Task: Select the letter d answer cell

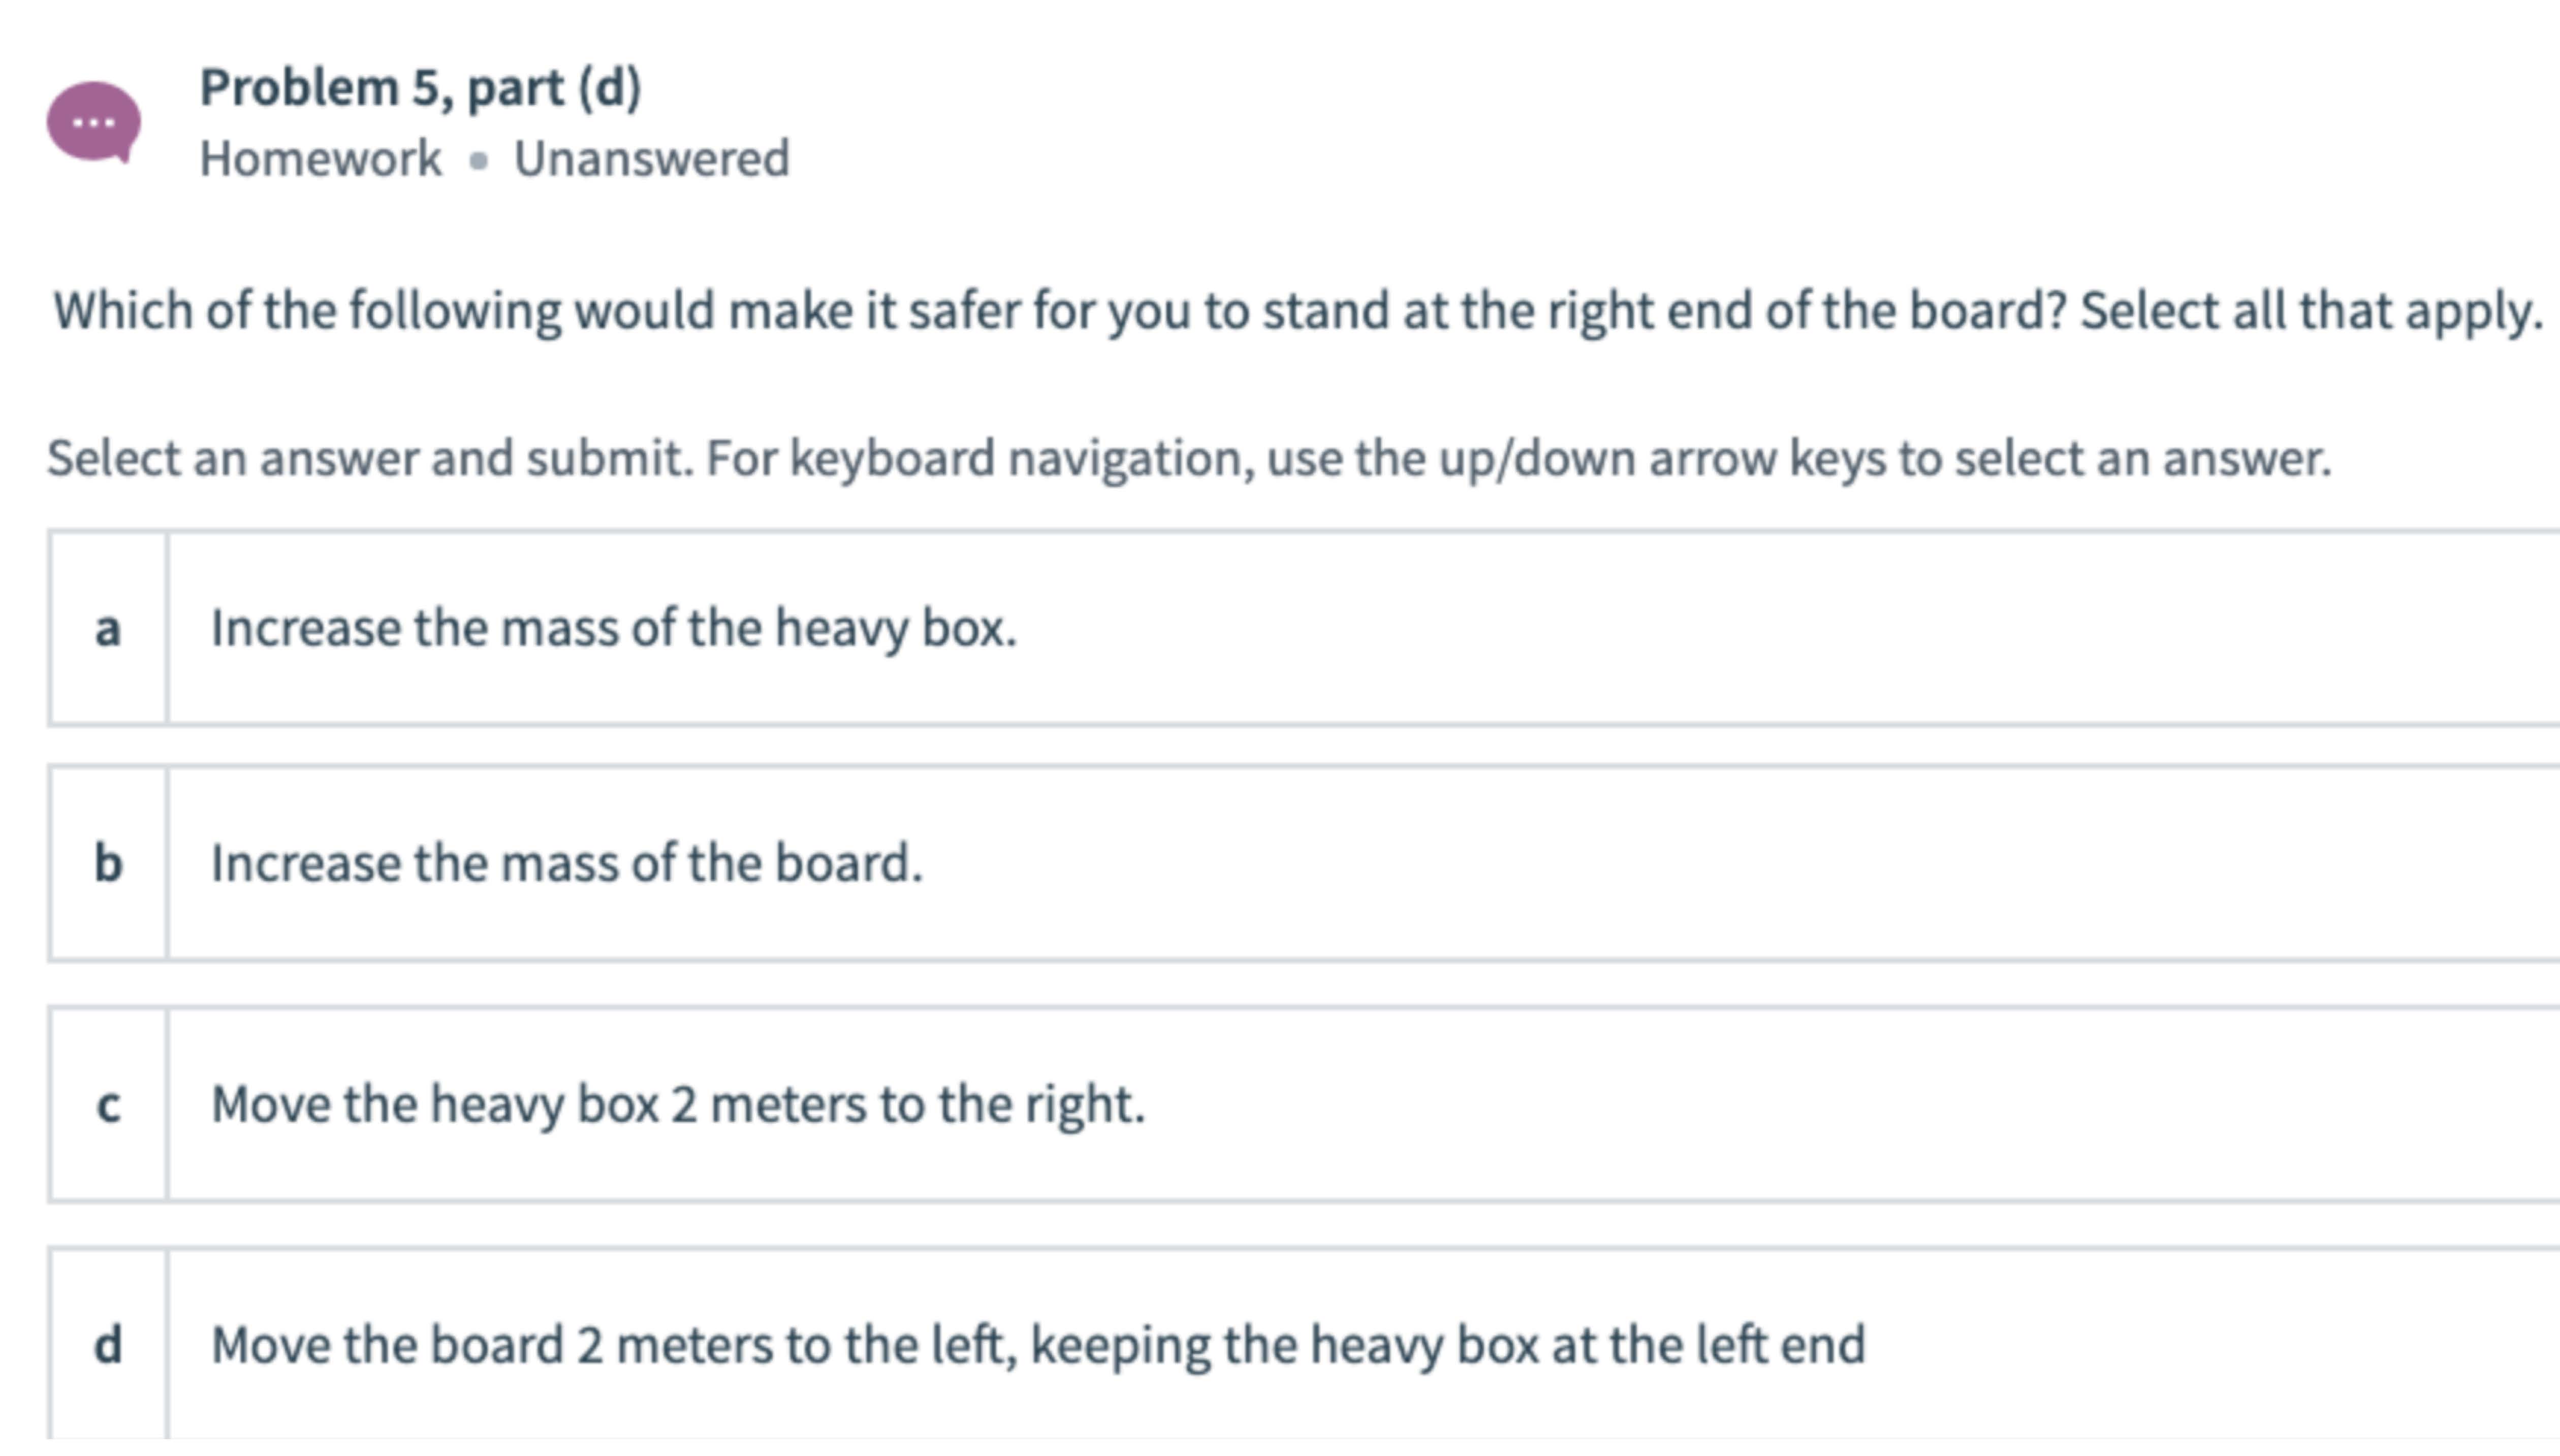Action: [108, 1345]
